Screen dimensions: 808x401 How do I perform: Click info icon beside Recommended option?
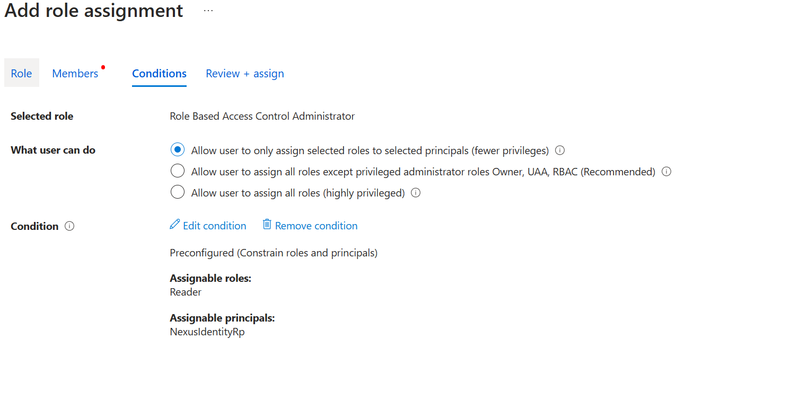(666, 172)
